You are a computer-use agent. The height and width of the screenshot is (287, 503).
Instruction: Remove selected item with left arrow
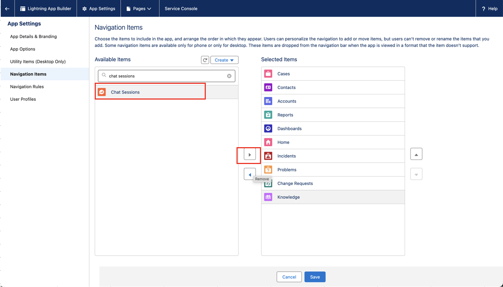250,175
